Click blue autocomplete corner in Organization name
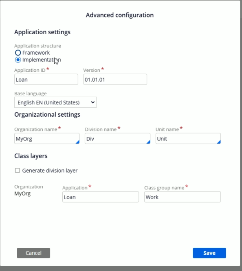Viewport: 242px width, 271px height. pyautogui.click(x=78, y=142)
